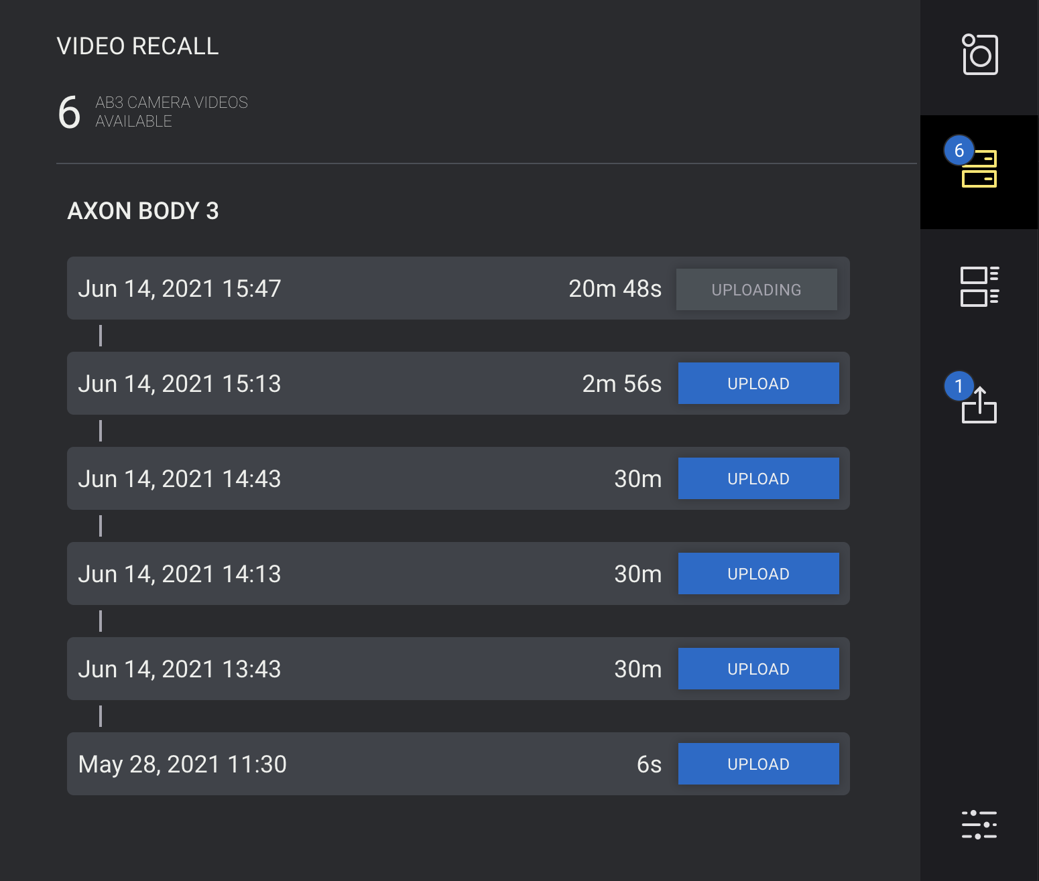Upload the May 28, 2021 11:30 video
1039x881 pixels.
758,764
